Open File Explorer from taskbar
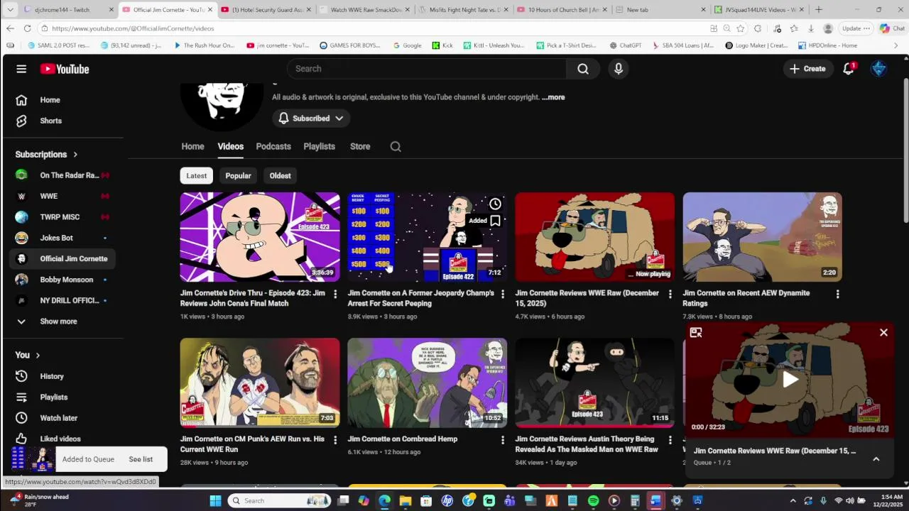909x511 pixels. tap(405, 500)
